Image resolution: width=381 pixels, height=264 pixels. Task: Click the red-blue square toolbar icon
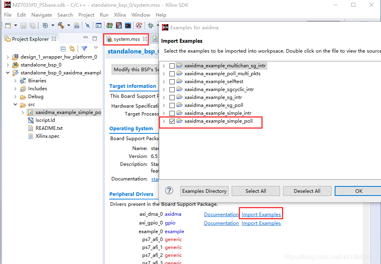pyautogui.click(x=119, y=25)
